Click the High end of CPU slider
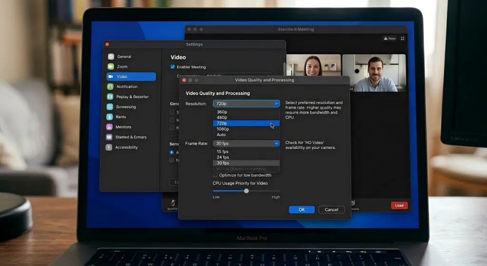 (276, 197)
